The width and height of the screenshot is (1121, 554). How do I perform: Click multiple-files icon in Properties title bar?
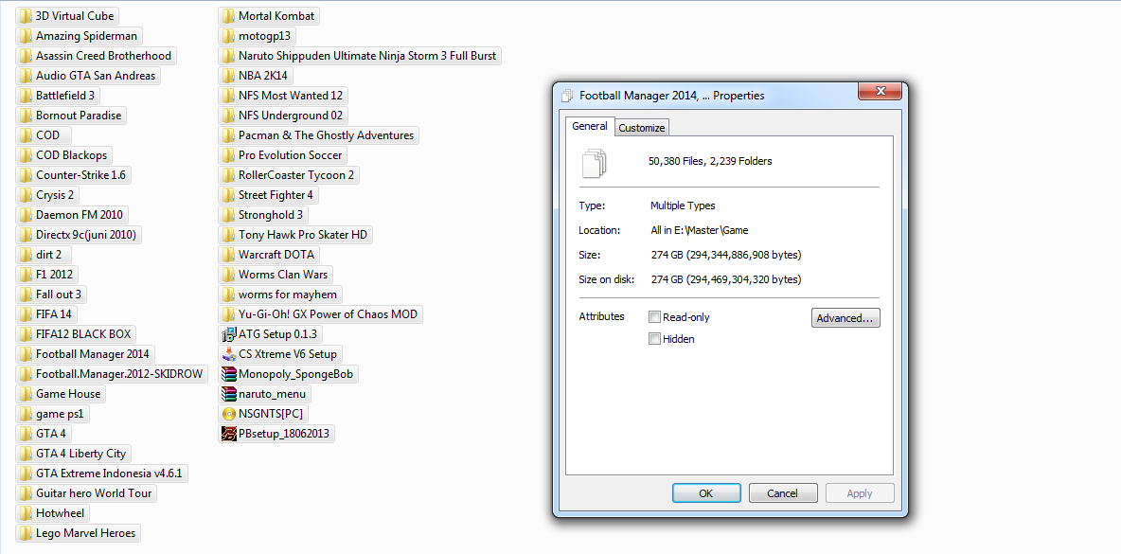click(568, 96)
